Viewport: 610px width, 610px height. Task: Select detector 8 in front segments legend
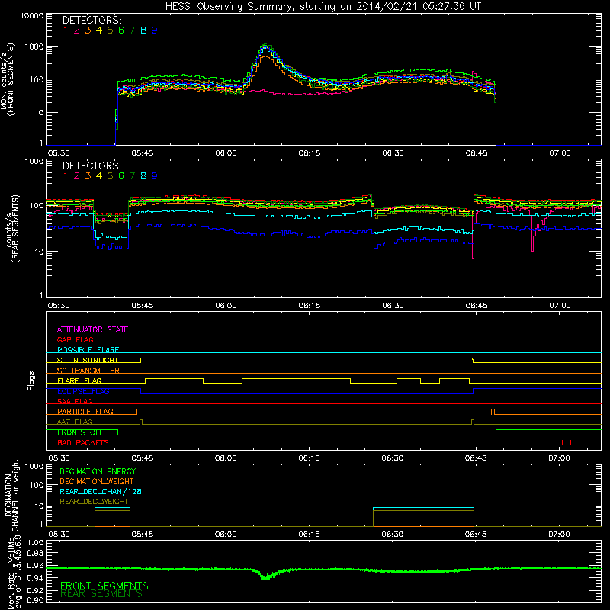click(x=143, y=30)
